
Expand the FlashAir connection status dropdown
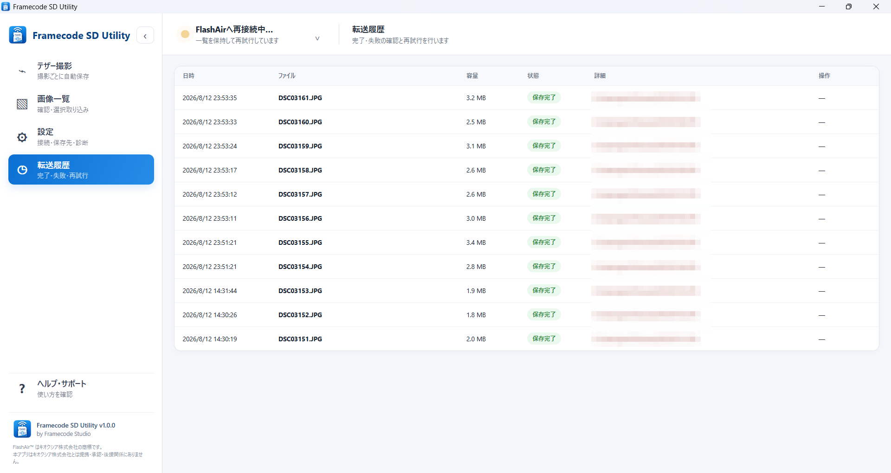click(317, 38)
